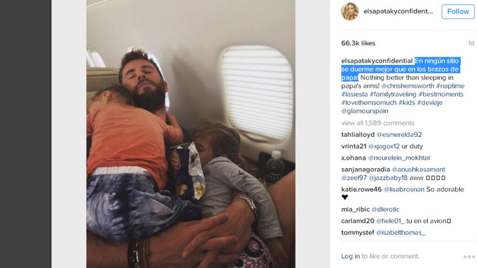Open the @glamourspain mention
This screenshot has height=268, width=477.
(x=365, y=111)
